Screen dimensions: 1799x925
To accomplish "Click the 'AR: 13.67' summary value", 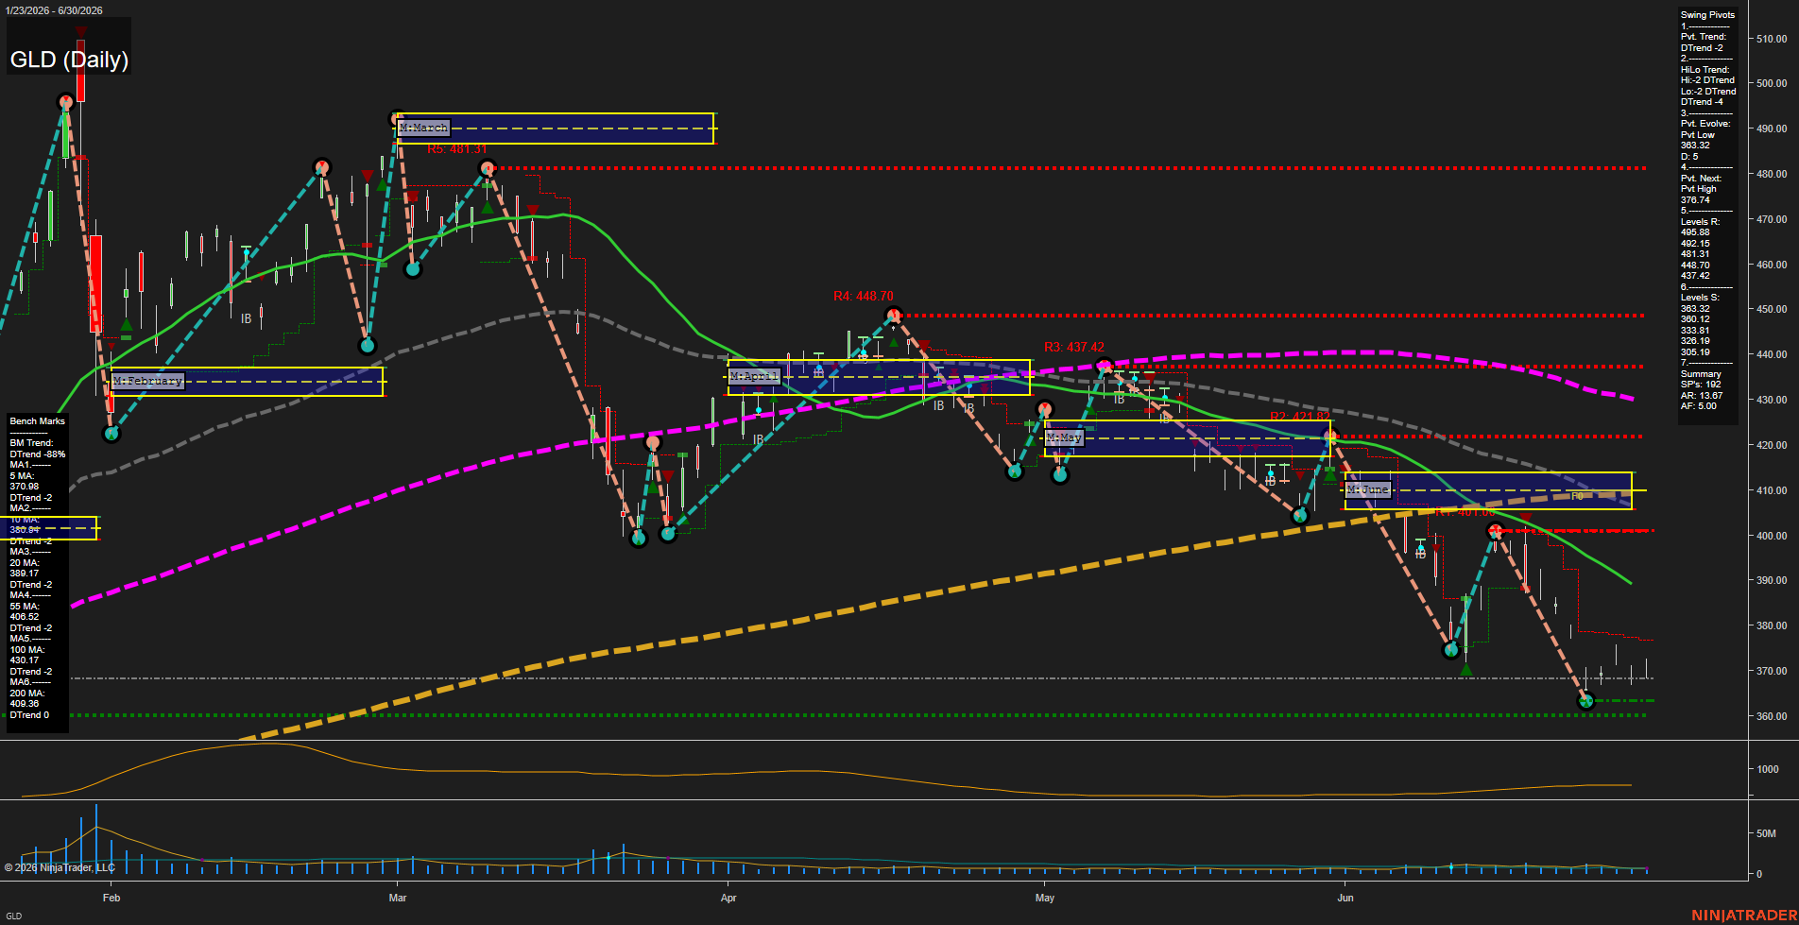I will click(x=1702, y=396).
